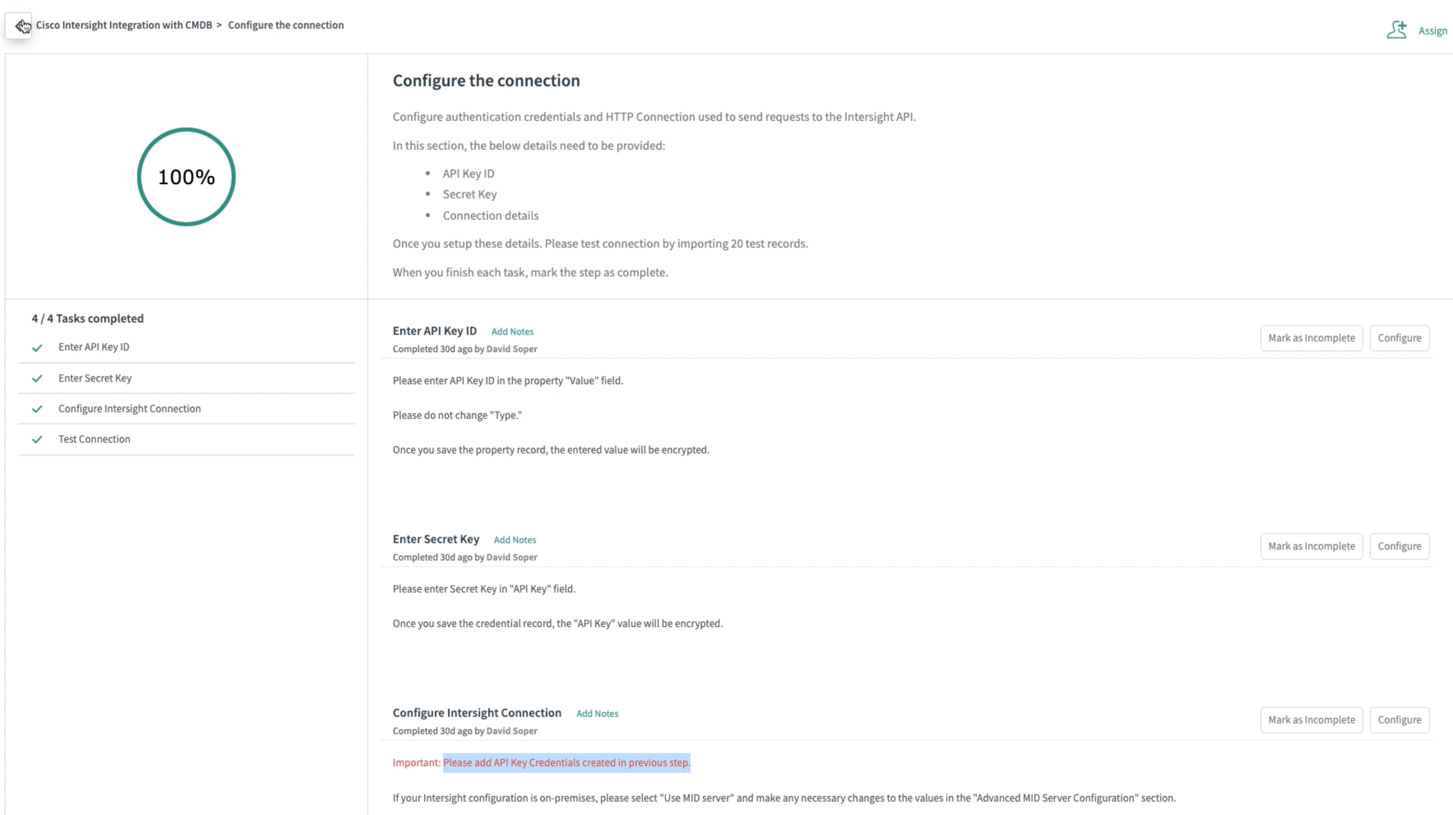This screenshot has height=815, width=1453.
Task: Click the Assign user icon
Action: pyautogui.click(x=1397, y=30)
